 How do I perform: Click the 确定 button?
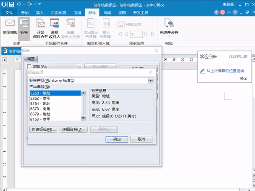pyautogui.click(x=117, y=139)
